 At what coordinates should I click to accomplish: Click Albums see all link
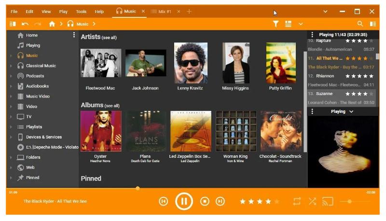[112, 106]
